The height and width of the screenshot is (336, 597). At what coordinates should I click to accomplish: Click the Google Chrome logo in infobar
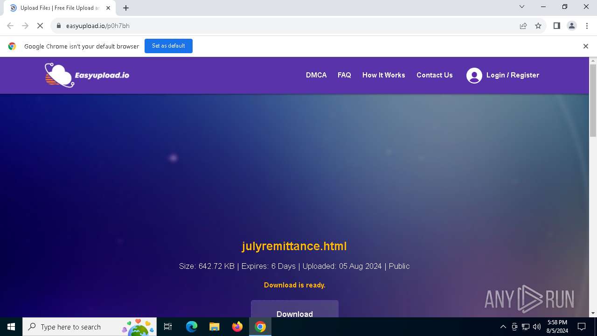(x=12, y=46)
